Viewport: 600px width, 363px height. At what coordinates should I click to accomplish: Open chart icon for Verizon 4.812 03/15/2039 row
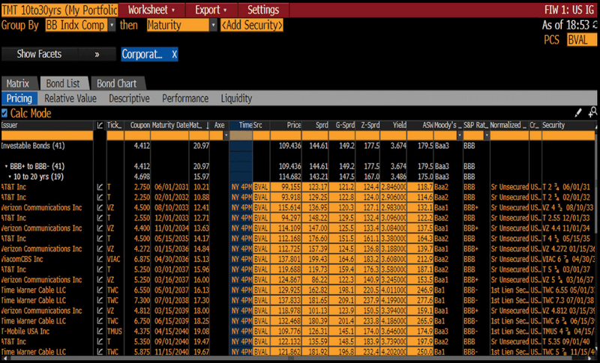[x=100, y=311]
